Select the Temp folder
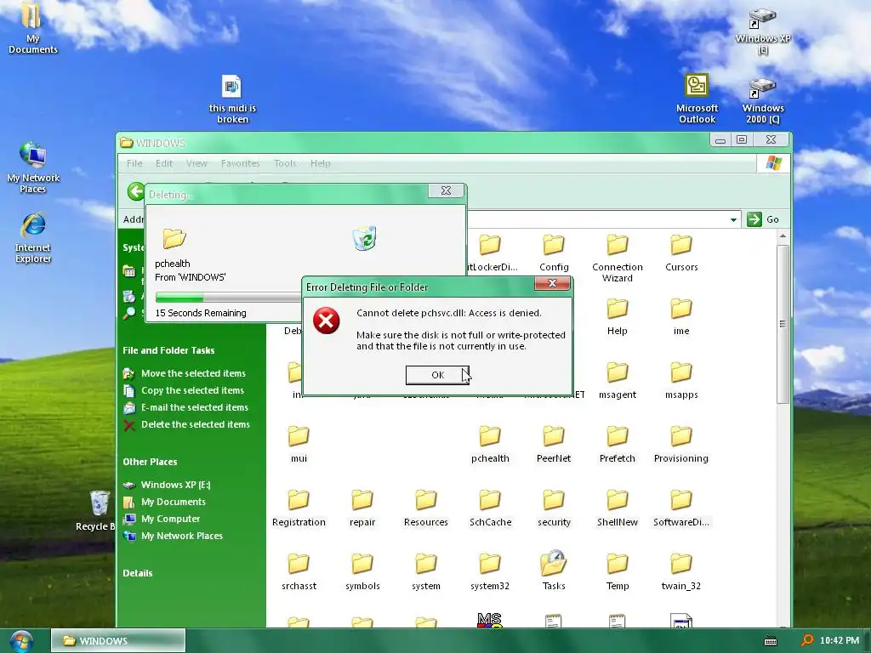Image resolution: width=871 pixels, height=653 pixels. tap(618, 572)
